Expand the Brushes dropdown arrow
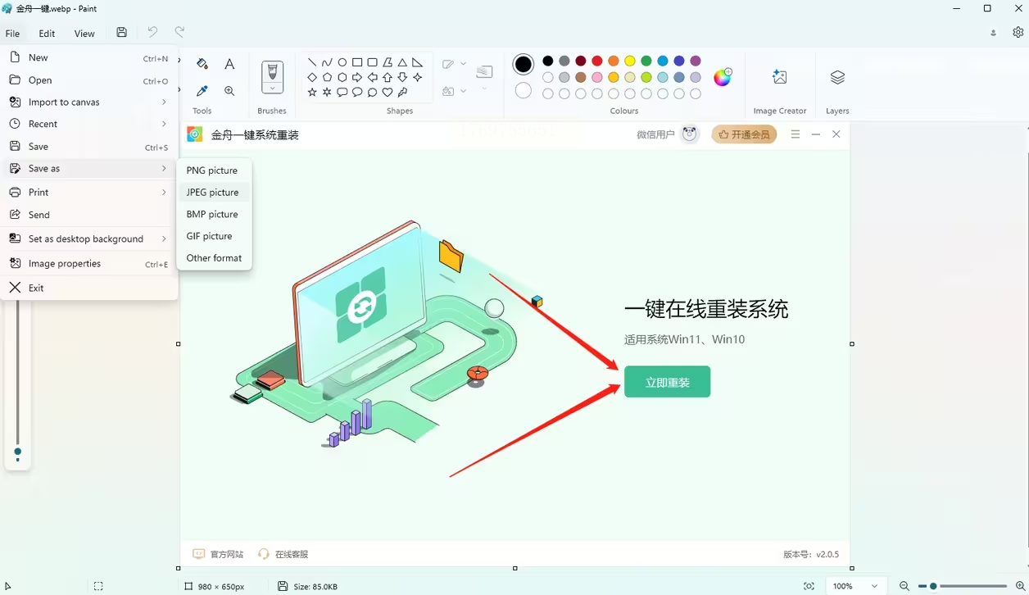 tap(272, 88)
